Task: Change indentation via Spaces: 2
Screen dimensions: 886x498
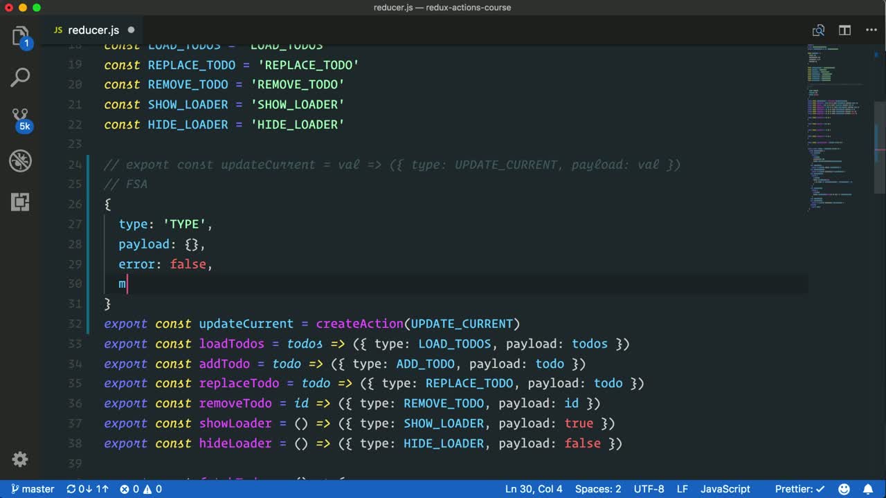Action: (x=597, y=489)
